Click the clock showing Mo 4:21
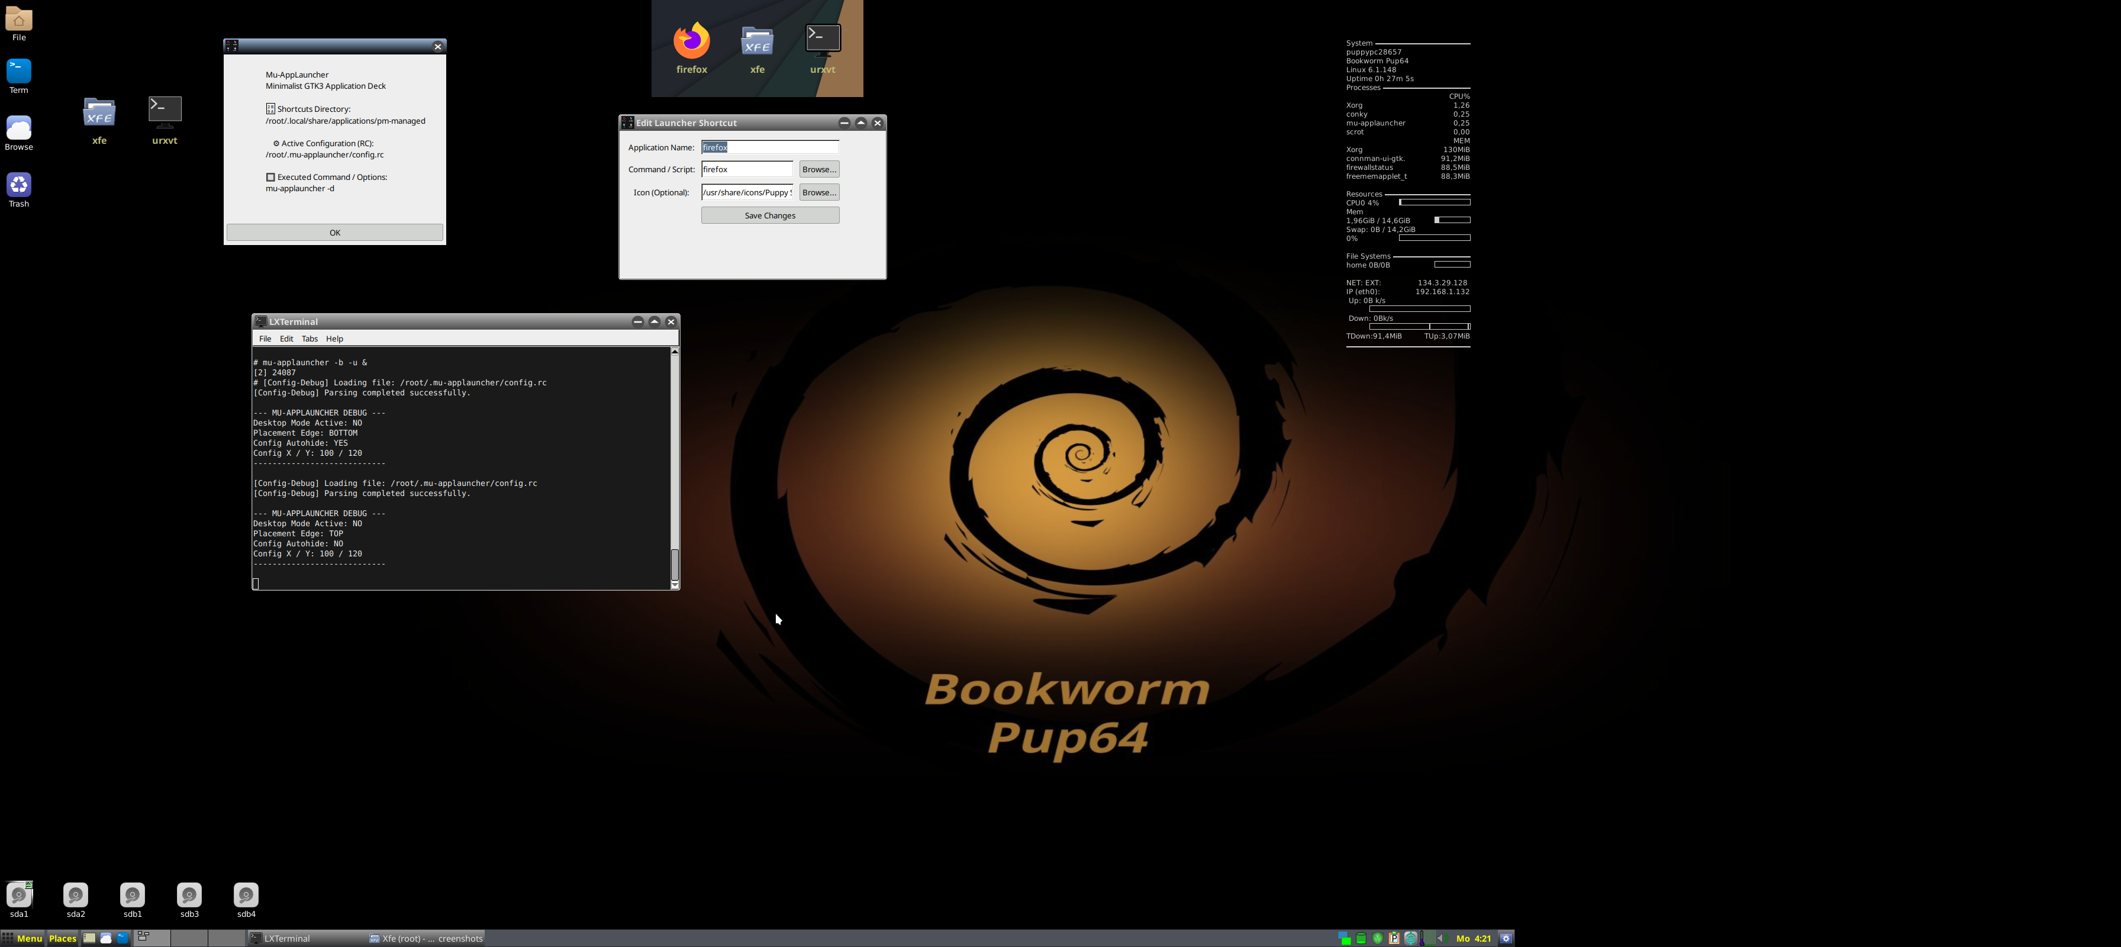Viewport: 2121px width, 947px height. point(1474,938)
